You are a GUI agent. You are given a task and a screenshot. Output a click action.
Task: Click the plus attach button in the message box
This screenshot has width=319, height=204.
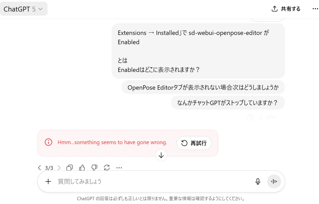pyautogui.click(x=48, y=181)
